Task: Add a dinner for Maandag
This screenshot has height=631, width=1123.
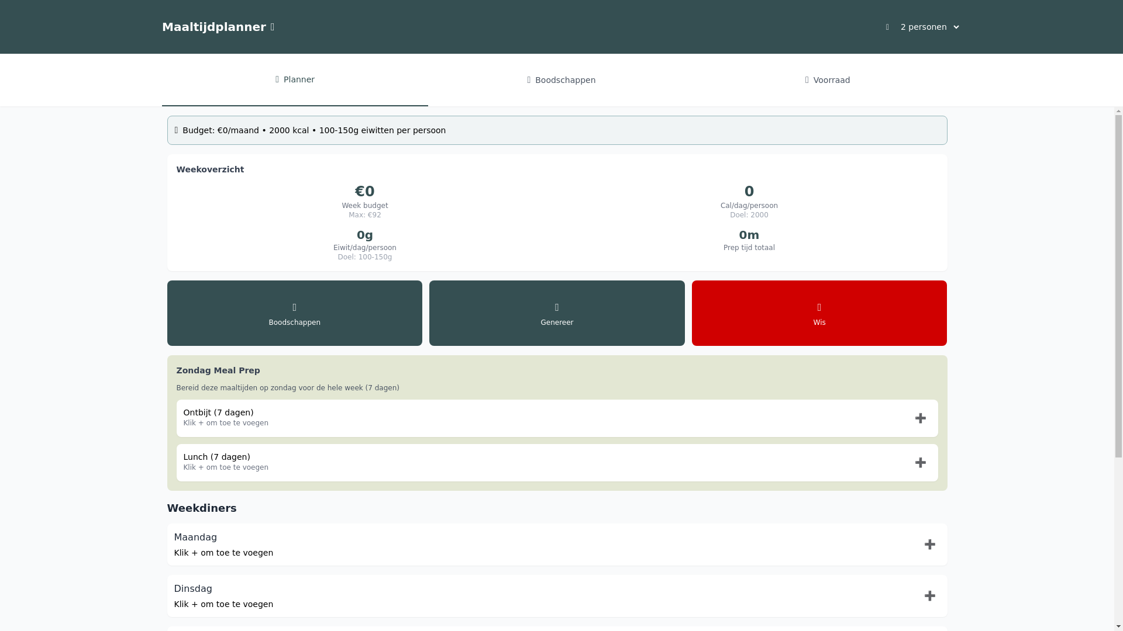Action: click(x=930, y=545)
